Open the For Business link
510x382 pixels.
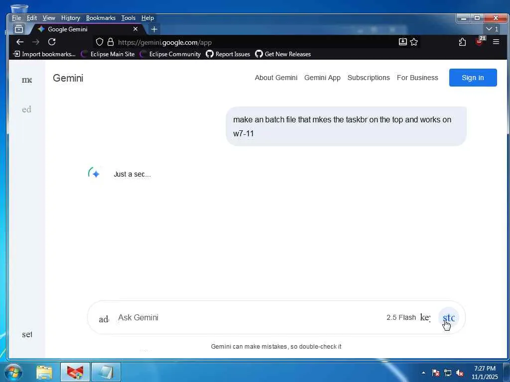[x=417, y=78]
